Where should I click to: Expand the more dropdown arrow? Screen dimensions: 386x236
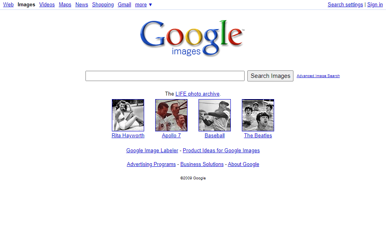[x=150, y=5]
